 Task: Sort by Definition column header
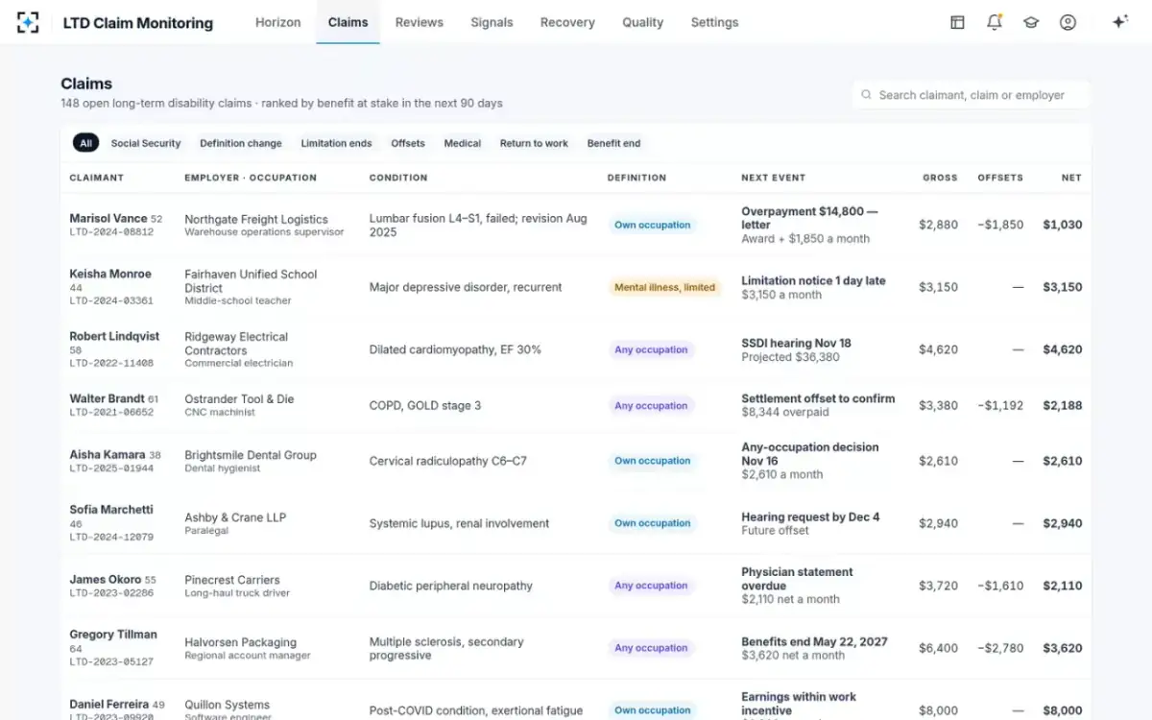coord(636,178)
